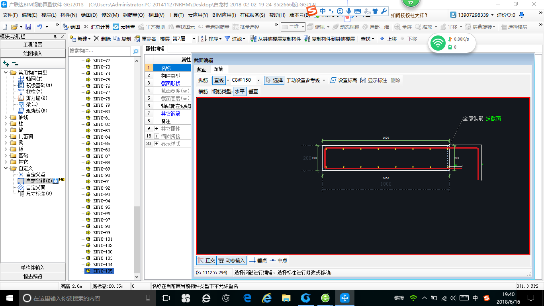
Task: Collapse 自定义 tree folder
Action: (x=6, y=168)
